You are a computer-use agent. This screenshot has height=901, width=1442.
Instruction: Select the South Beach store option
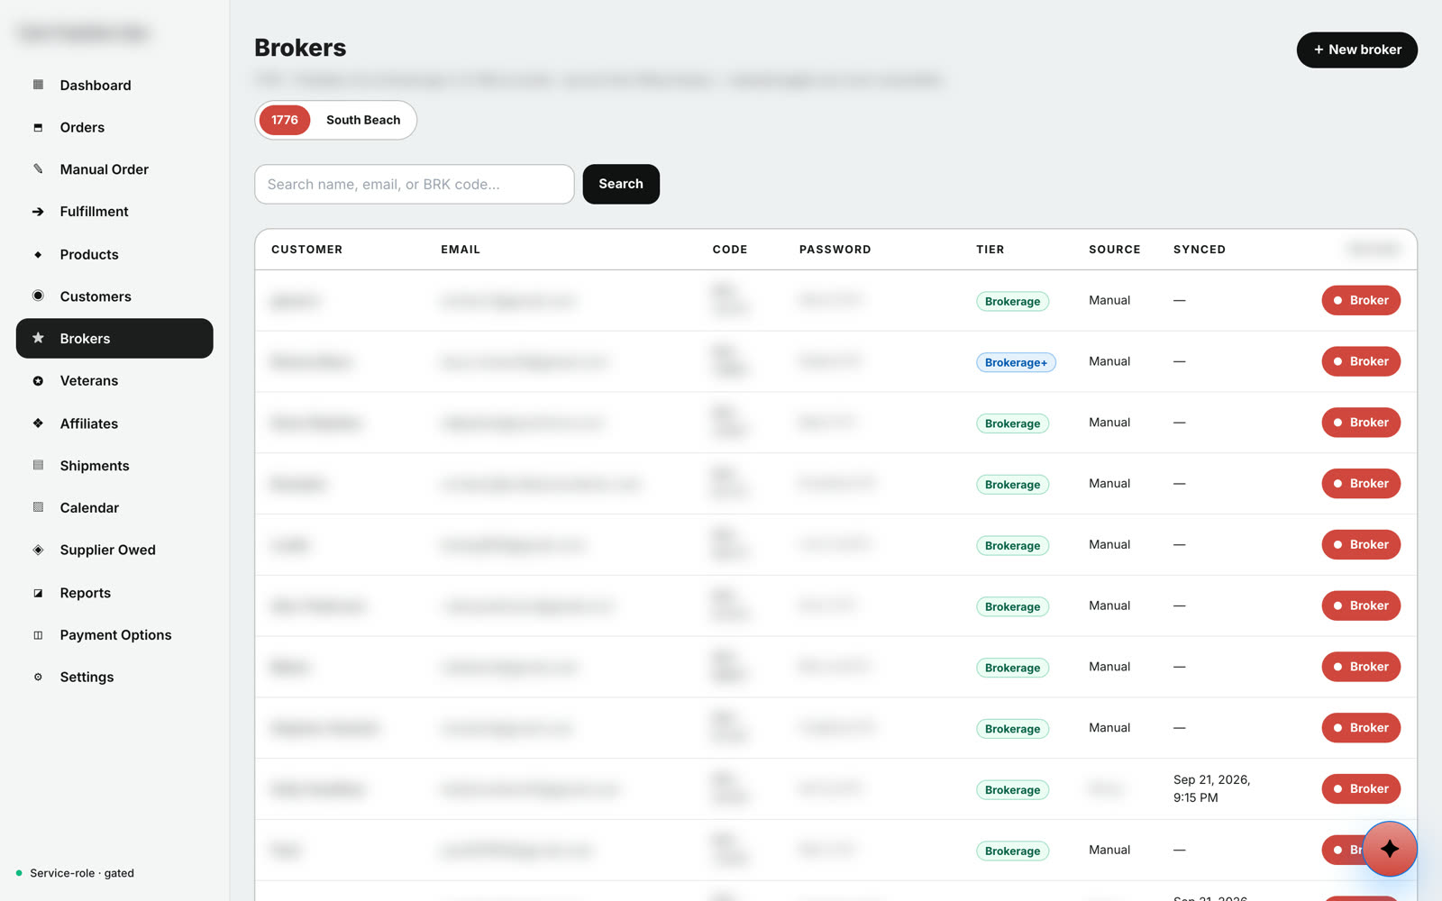point(363,120)
